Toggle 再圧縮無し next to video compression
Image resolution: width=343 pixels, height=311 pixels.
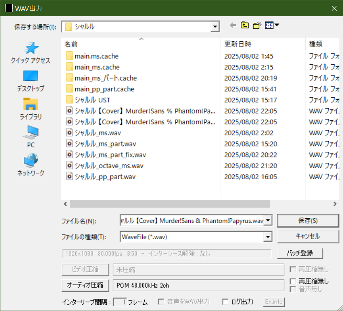tap(292, 269)
